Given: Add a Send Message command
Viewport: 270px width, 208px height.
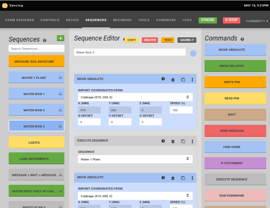Looking at the screenshot, I should tap(235, 131).
